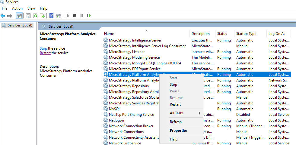Click the gear icon beside Network Connections
The height and width of the screenshot is (145, 296).
106,132
